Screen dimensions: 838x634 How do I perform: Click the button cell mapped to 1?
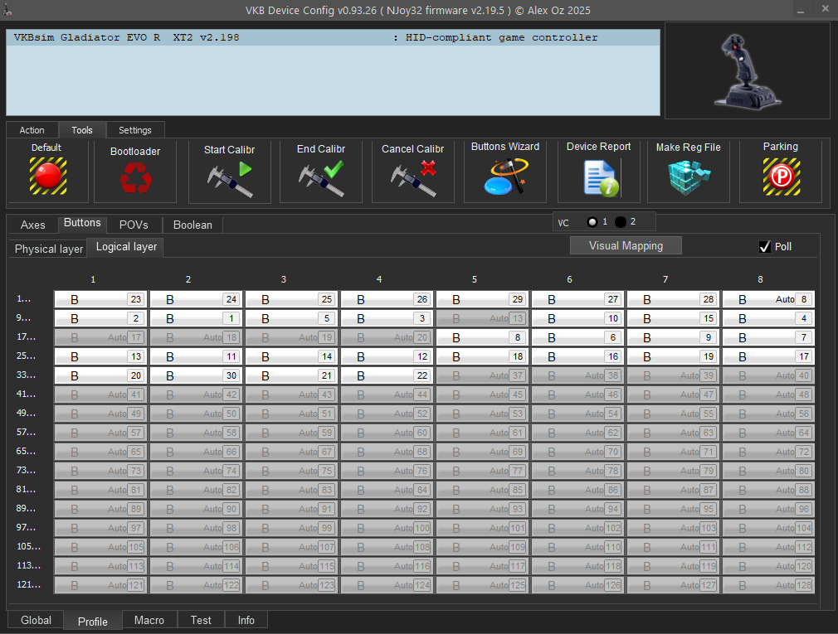(x=196, y=318)
